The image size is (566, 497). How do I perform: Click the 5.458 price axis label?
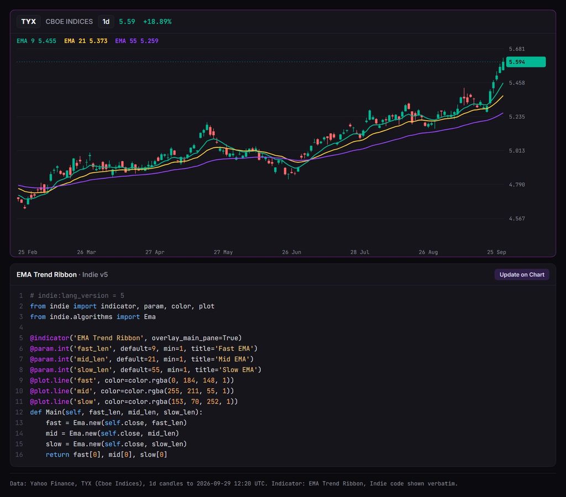tap(517, 83)
